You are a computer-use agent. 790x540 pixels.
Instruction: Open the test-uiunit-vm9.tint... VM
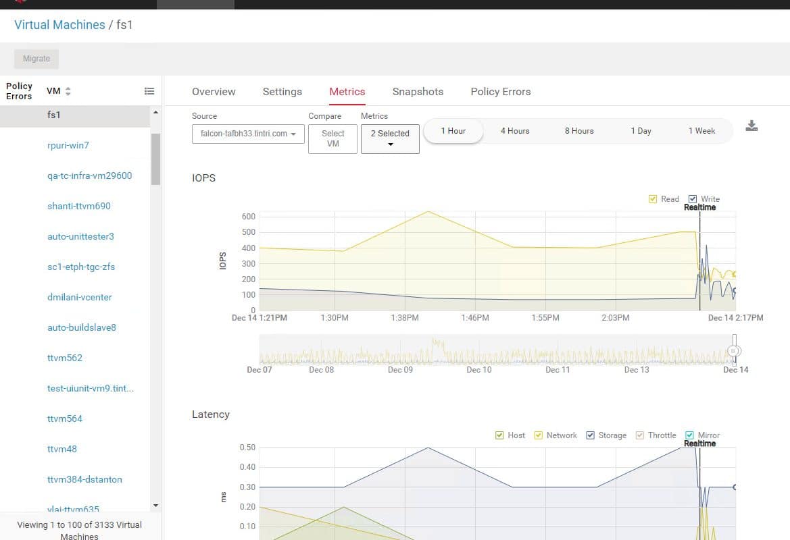(91, 389)
